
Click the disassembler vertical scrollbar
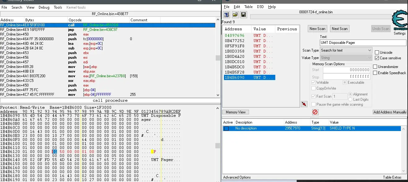click(x=218, y=57)
